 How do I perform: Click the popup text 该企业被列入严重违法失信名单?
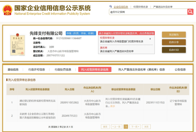coord(117,51)
